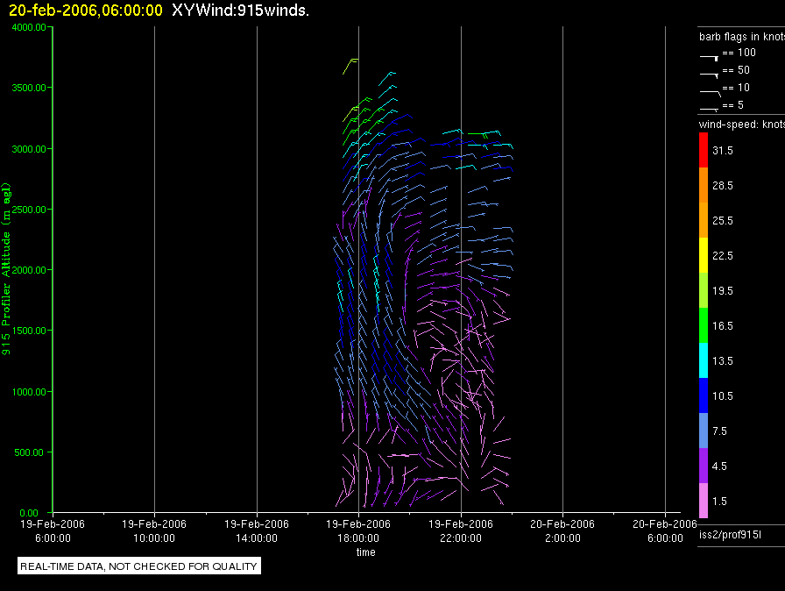Click the 3500.00 altitude tick label
Viewport: 785px width, 591px height.
pos(29,88)
